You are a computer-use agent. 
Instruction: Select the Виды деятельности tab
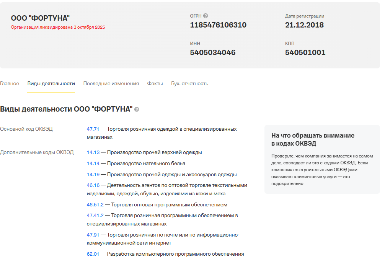51,84
